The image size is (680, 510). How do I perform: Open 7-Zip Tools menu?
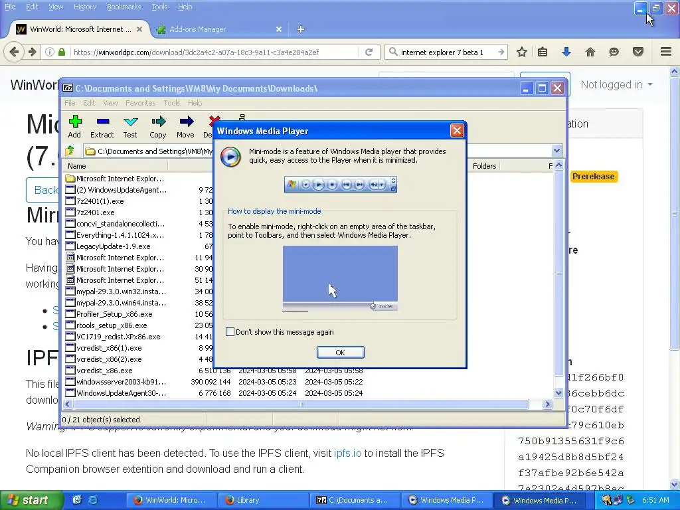tap(172, 103)
